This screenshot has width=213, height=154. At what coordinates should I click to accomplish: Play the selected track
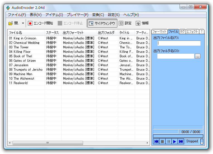coord(175,141)
